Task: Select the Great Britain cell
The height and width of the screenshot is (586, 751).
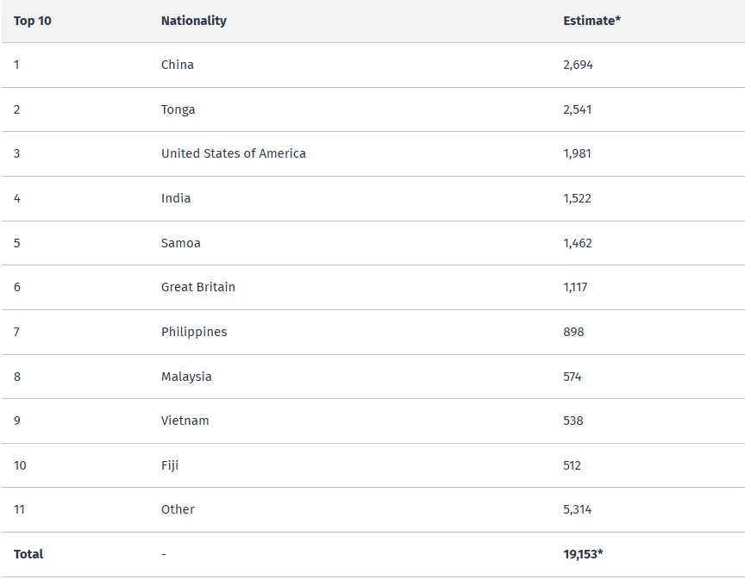Action: 197,287
